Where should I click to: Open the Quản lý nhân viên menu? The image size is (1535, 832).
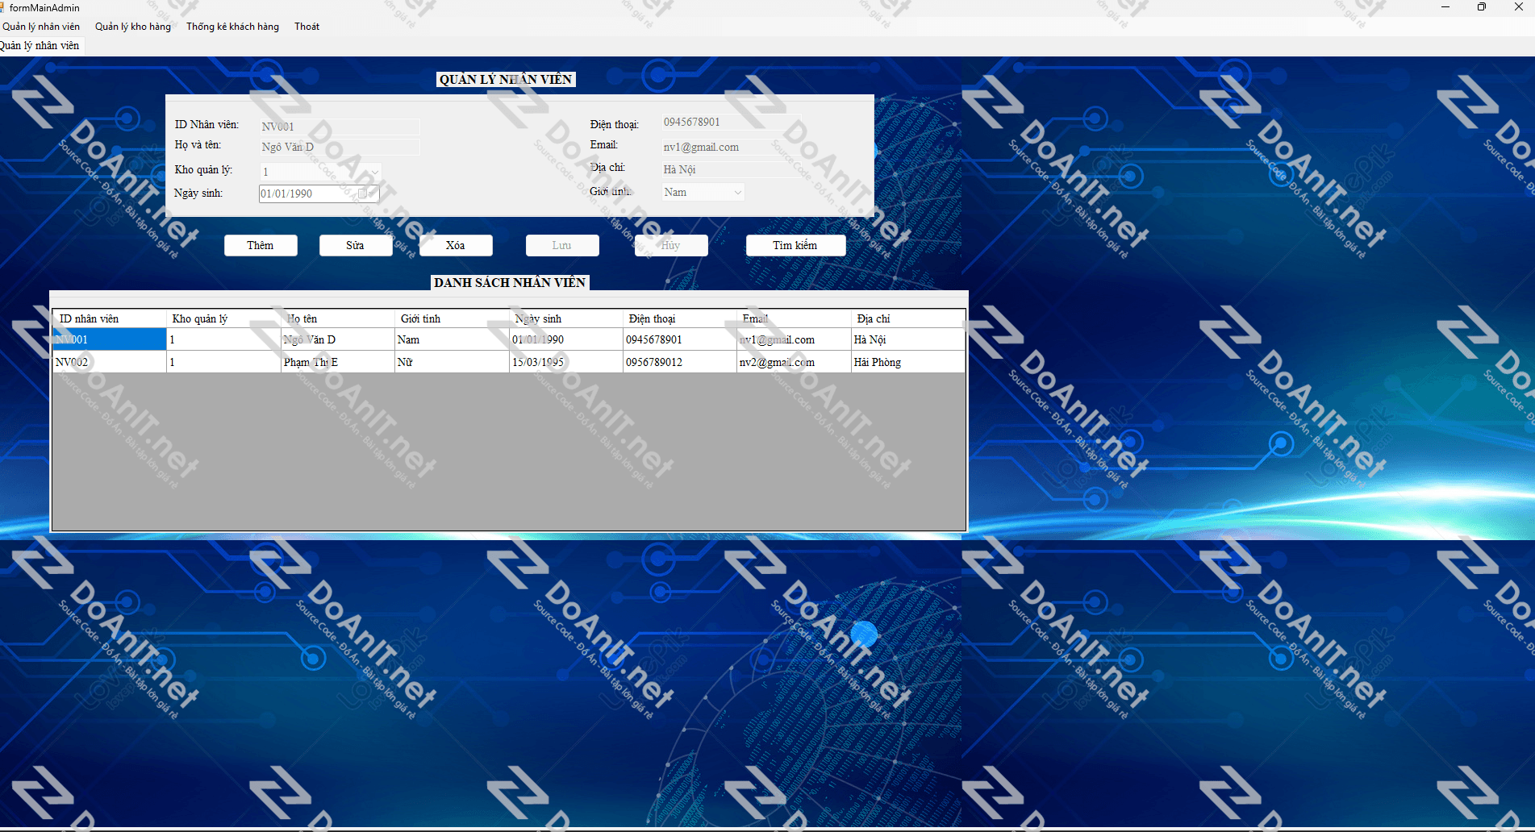[41, 27]
